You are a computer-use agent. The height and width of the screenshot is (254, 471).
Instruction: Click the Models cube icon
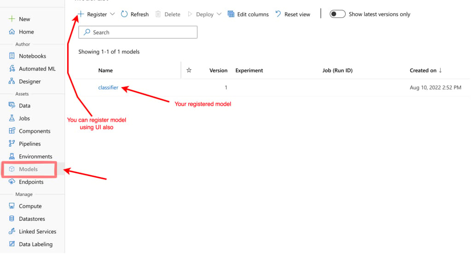point(12,169)
